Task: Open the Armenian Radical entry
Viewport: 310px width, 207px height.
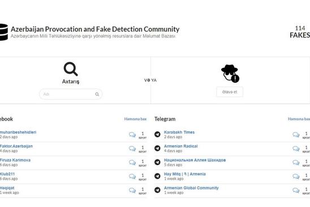Action: pos(180,146)
